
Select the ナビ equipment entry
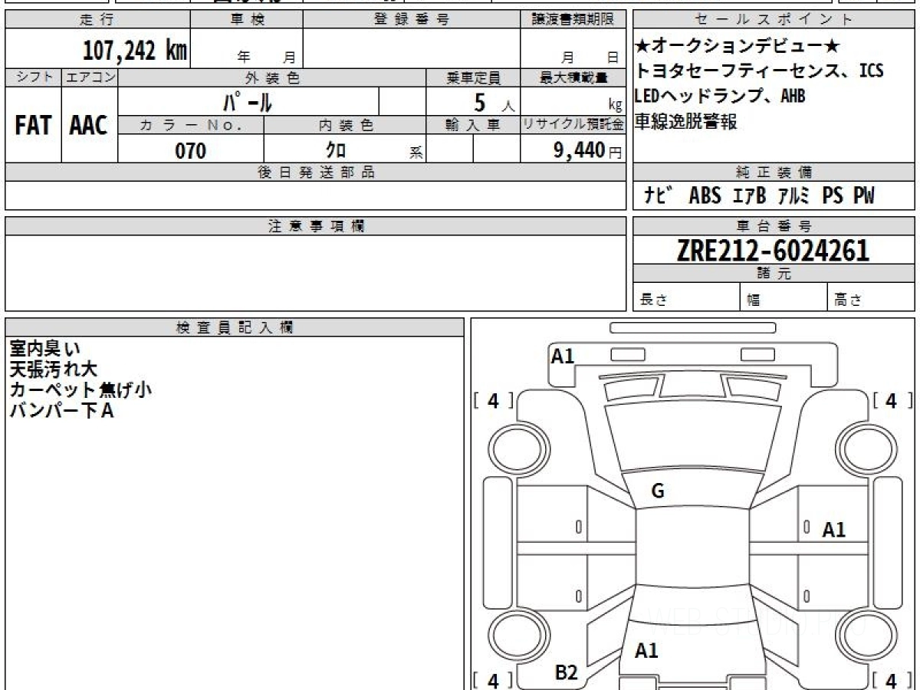click(x=659, y=196)
